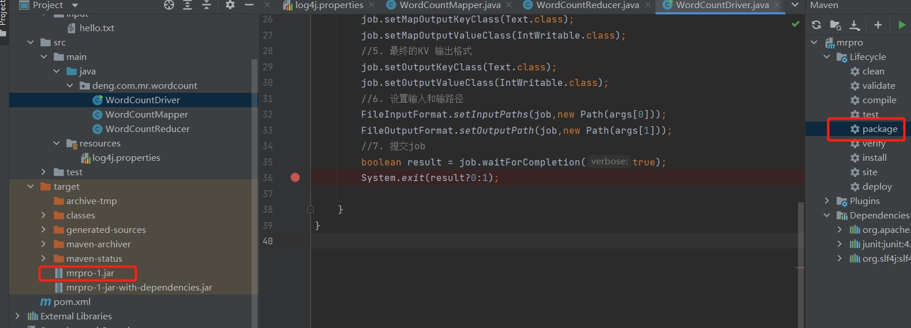
Task: Expand the generated-sources folder
Action: (44, 230)
